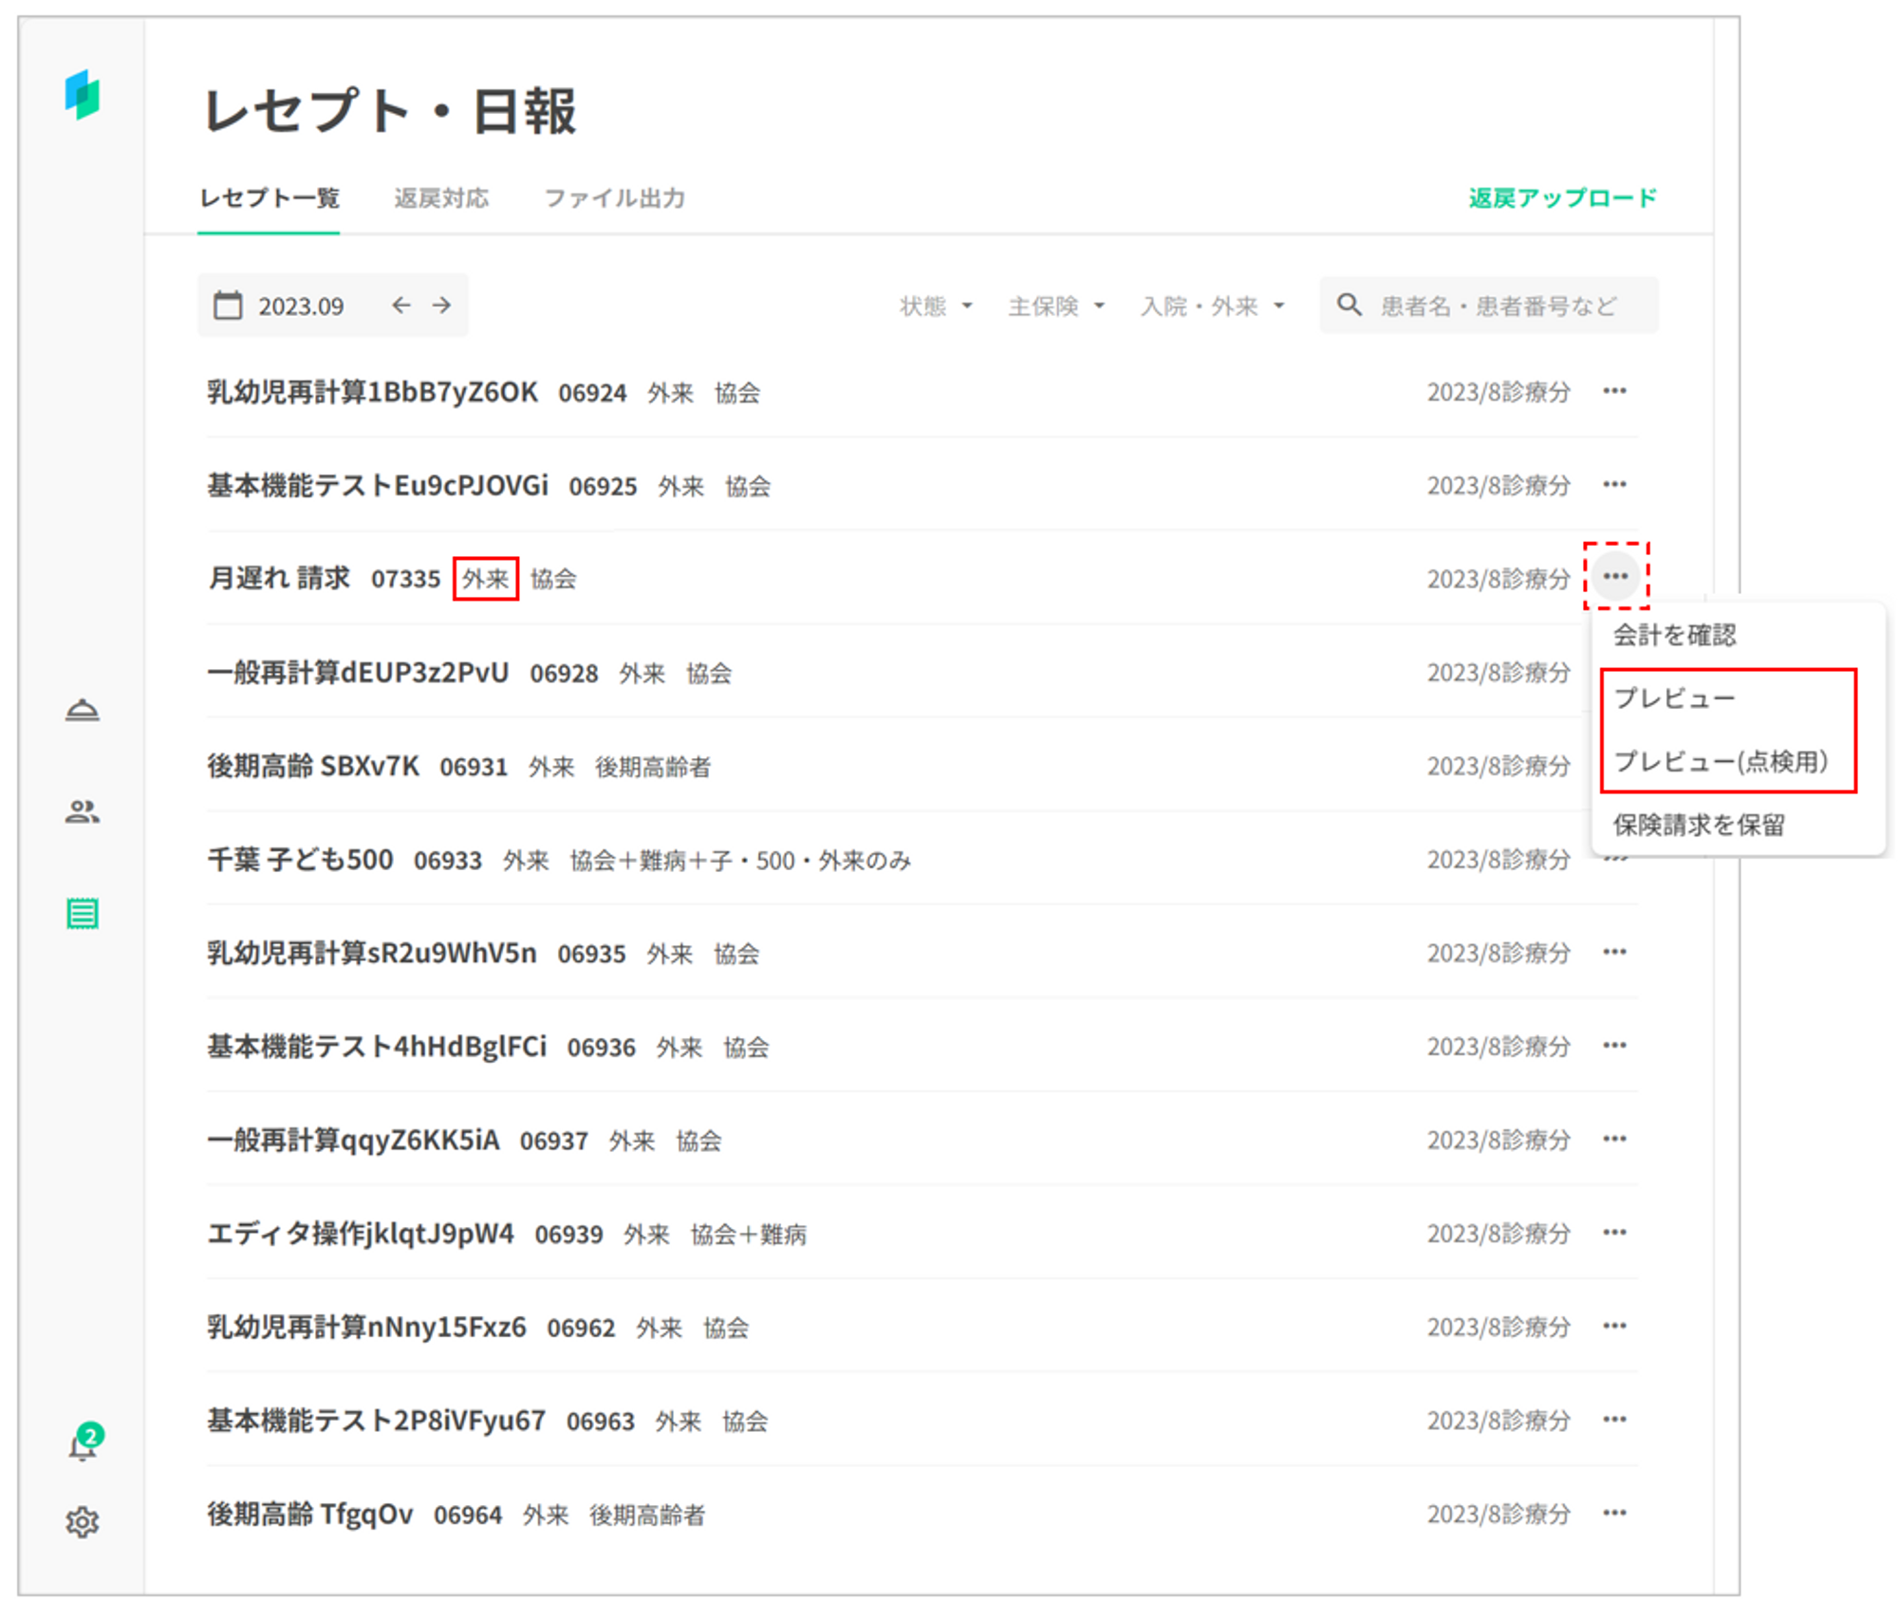Choose 保険請求を保留 in the menu
This screenshot has height=1618, width=1898.
[x=1699, y=826]
